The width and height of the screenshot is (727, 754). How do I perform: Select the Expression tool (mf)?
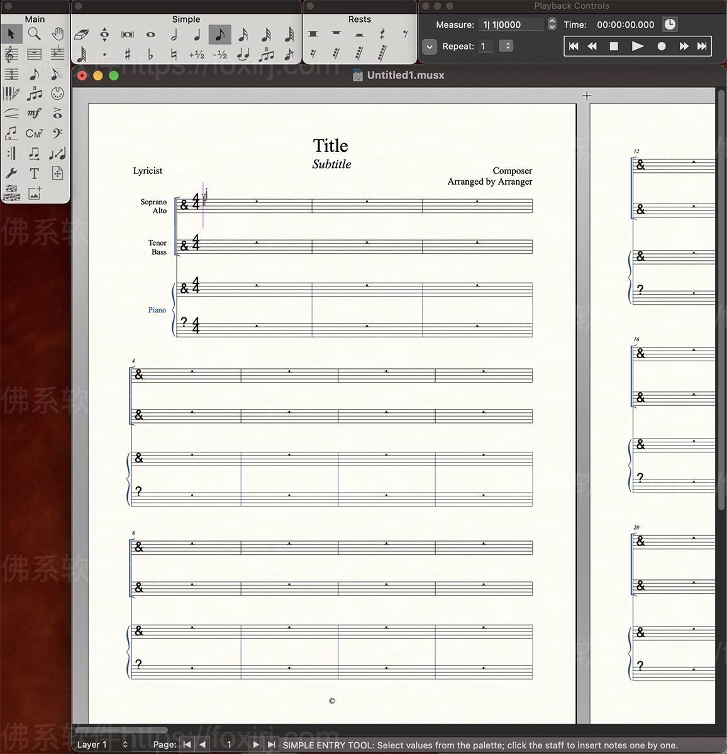coord(35,113)
